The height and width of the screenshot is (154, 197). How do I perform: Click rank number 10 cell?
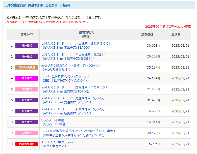pos(11,144)
